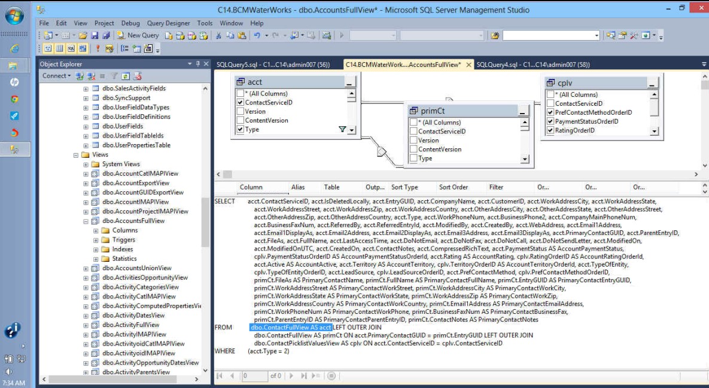Click the record number field in navigation bar

(254, 376)
